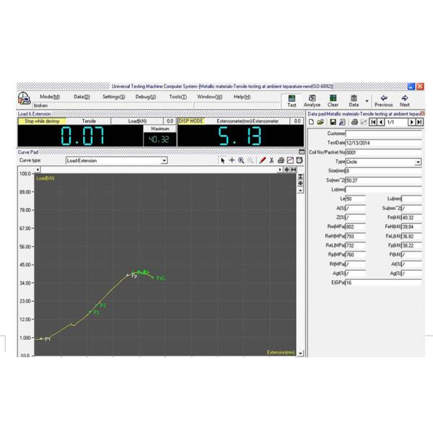
Task: Click the DISP MODE label
Action: point(191,121)
